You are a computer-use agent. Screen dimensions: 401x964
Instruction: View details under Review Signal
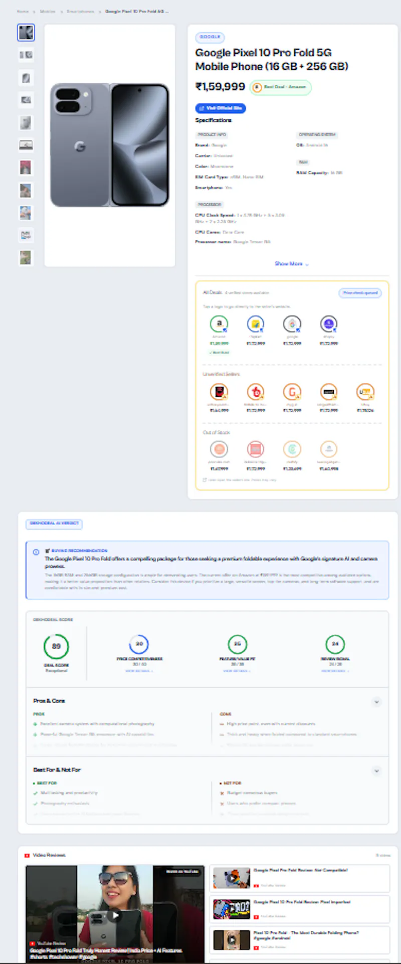(335, 671)
